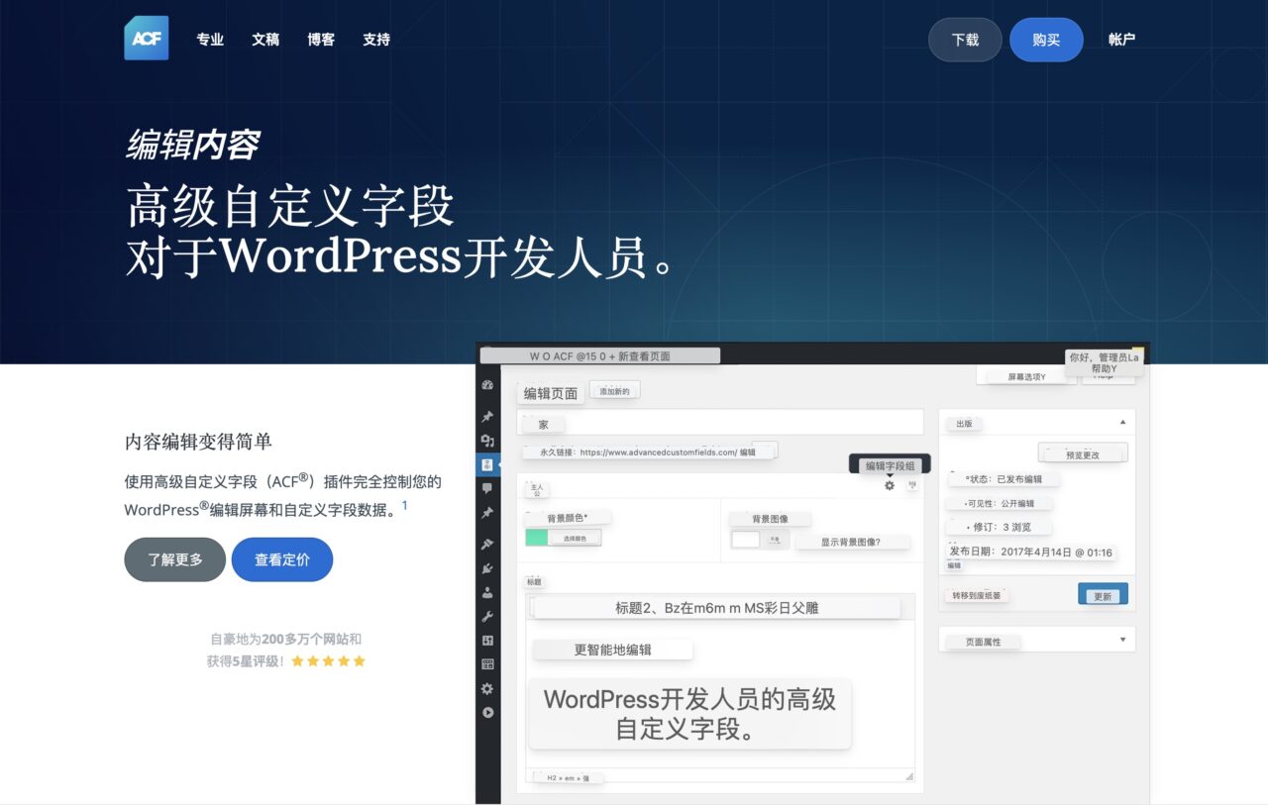Click the 你好，管理员 admin bar greeting
Screen dimensions: 1268x805
[x=1104, y=357]
